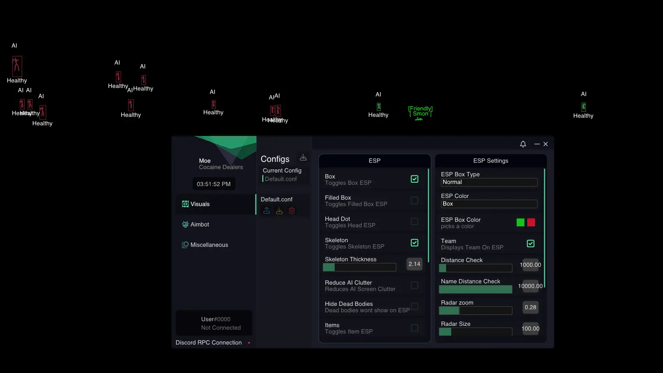Click the robot icon next to Aimbot

tap(185, 224)
